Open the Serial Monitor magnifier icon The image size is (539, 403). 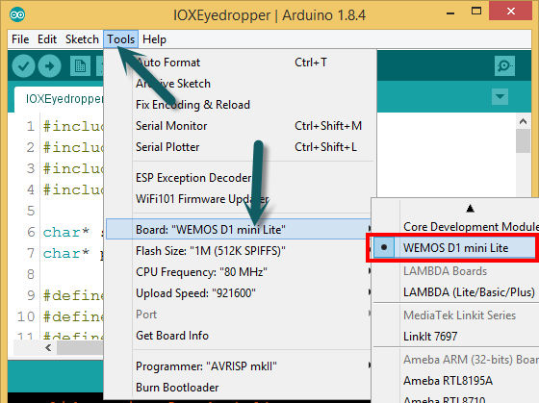[x=504, y=65]
